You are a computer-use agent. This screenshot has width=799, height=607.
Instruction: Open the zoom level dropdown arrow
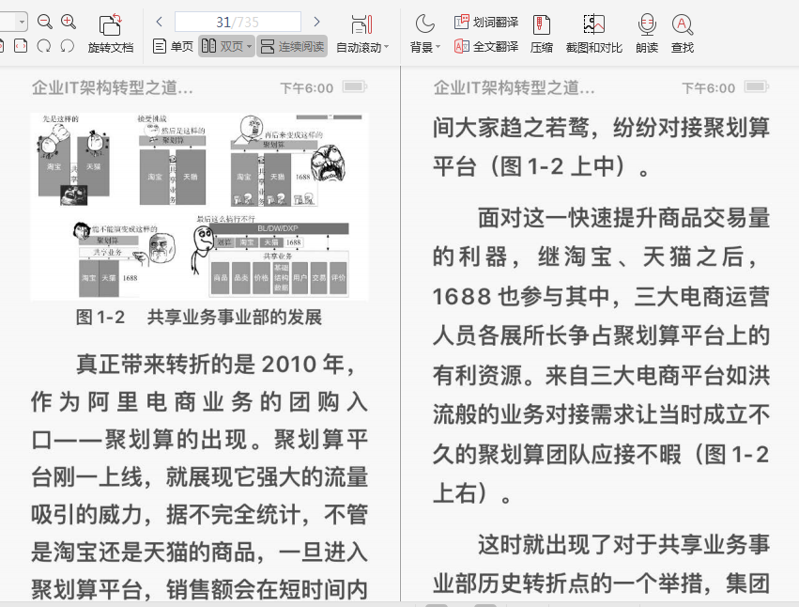coord(22,22)
